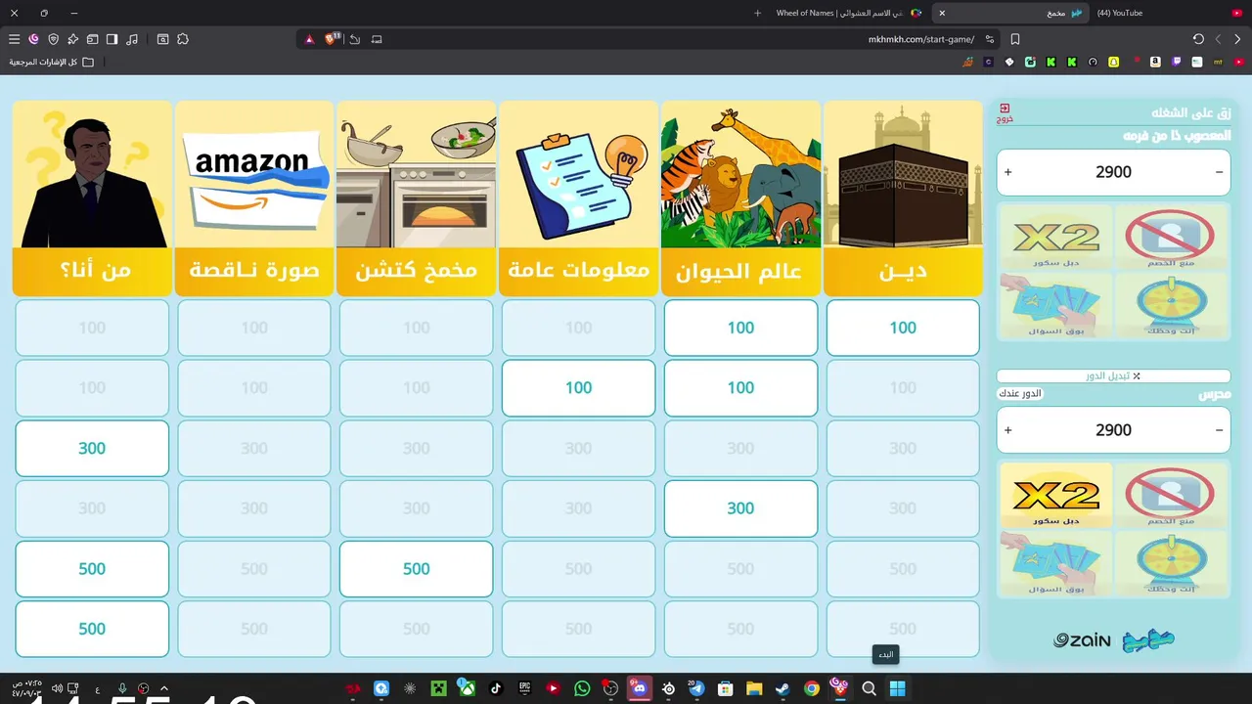1252x704 pixels.
Task: Select منع الخصم of the top team
Action: tap(1170, 237)
